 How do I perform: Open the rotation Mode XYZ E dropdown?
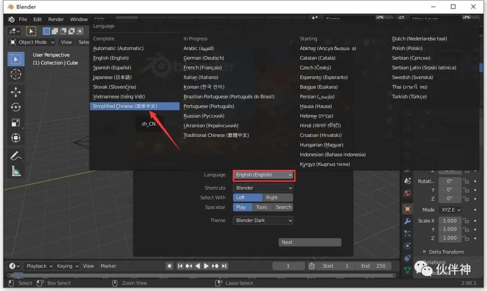tap(451, 210)
